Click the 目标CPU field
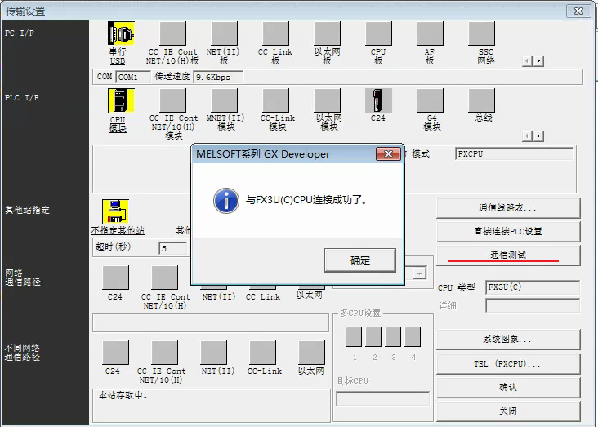The image size is (598, 427). [383, 398]
